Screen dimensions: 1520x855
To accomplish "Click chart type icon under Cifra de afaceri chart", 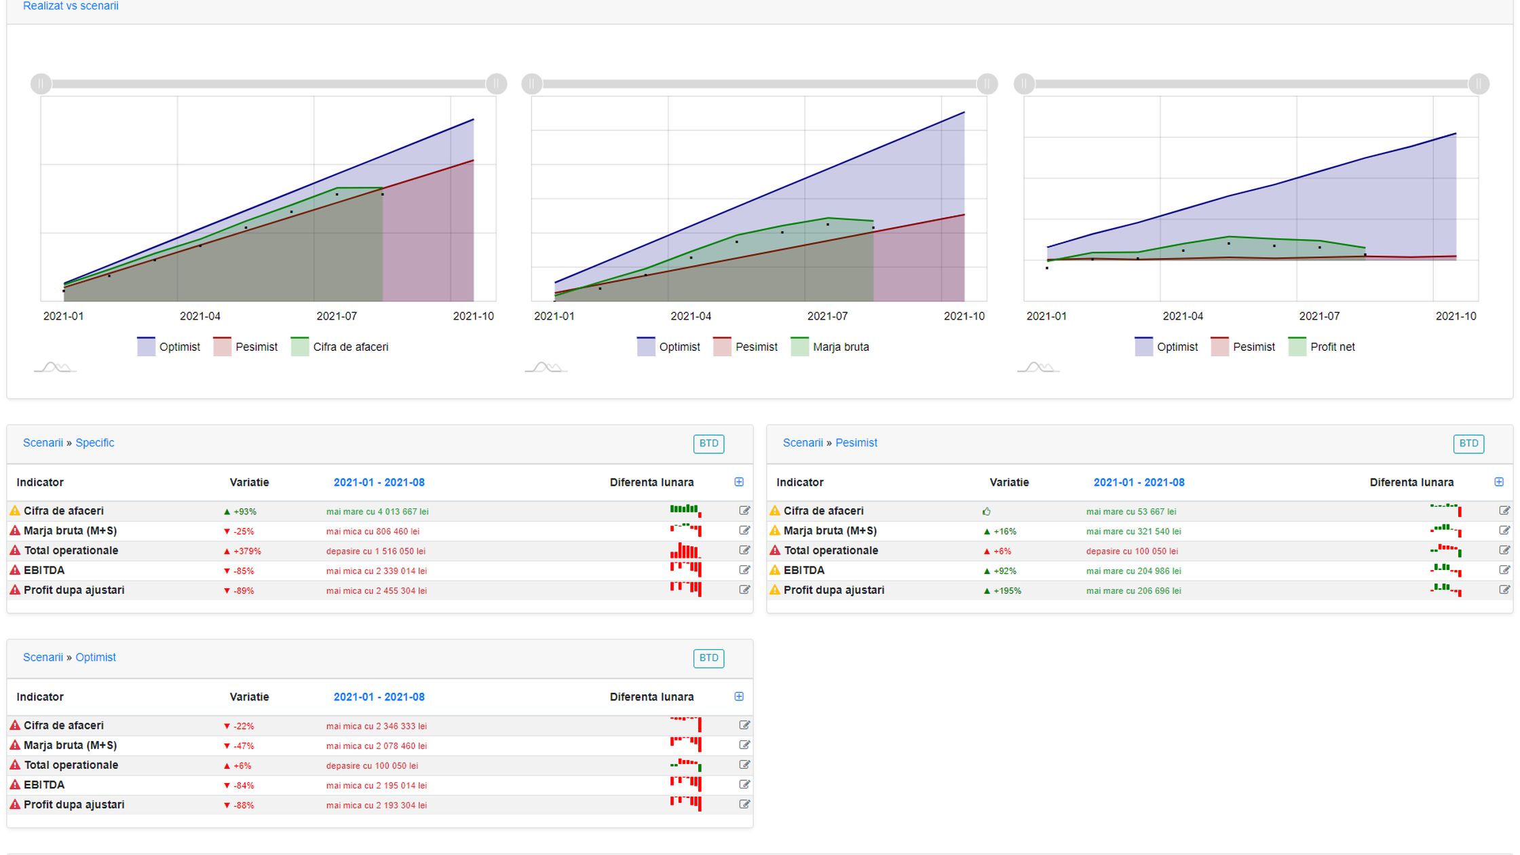I will pyautogui.click(x=55, y=367).
